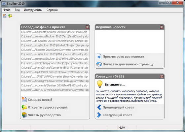Click the Открыть существующий folder icon
Image resolution: width=185 pixels, height=132 pixels.
[24, 107]
